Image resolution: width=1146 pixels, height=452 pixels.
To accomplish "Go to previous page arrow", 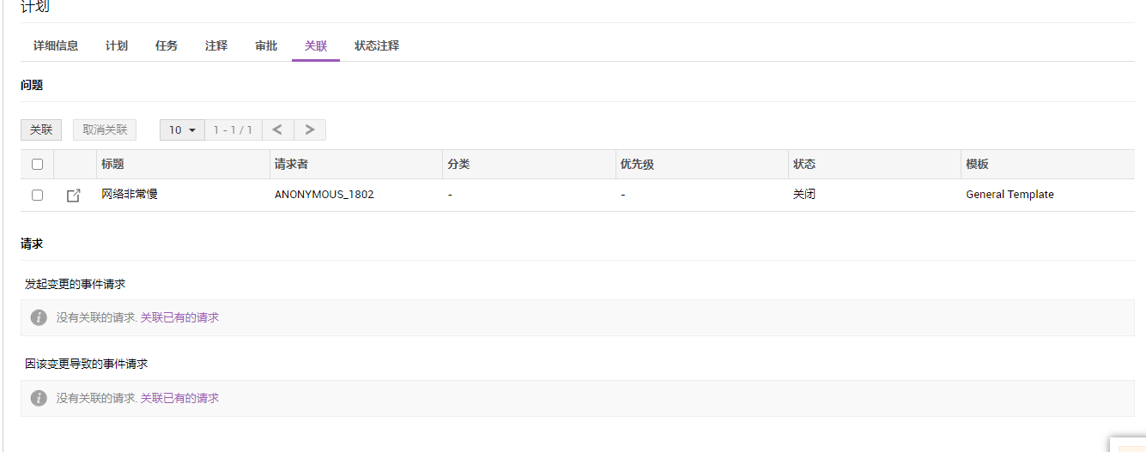I will click(277, 130).
